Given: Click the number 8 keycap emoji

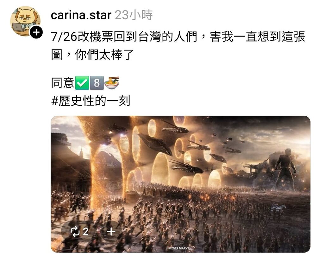Looking at the screenshot, I should 97,83.
